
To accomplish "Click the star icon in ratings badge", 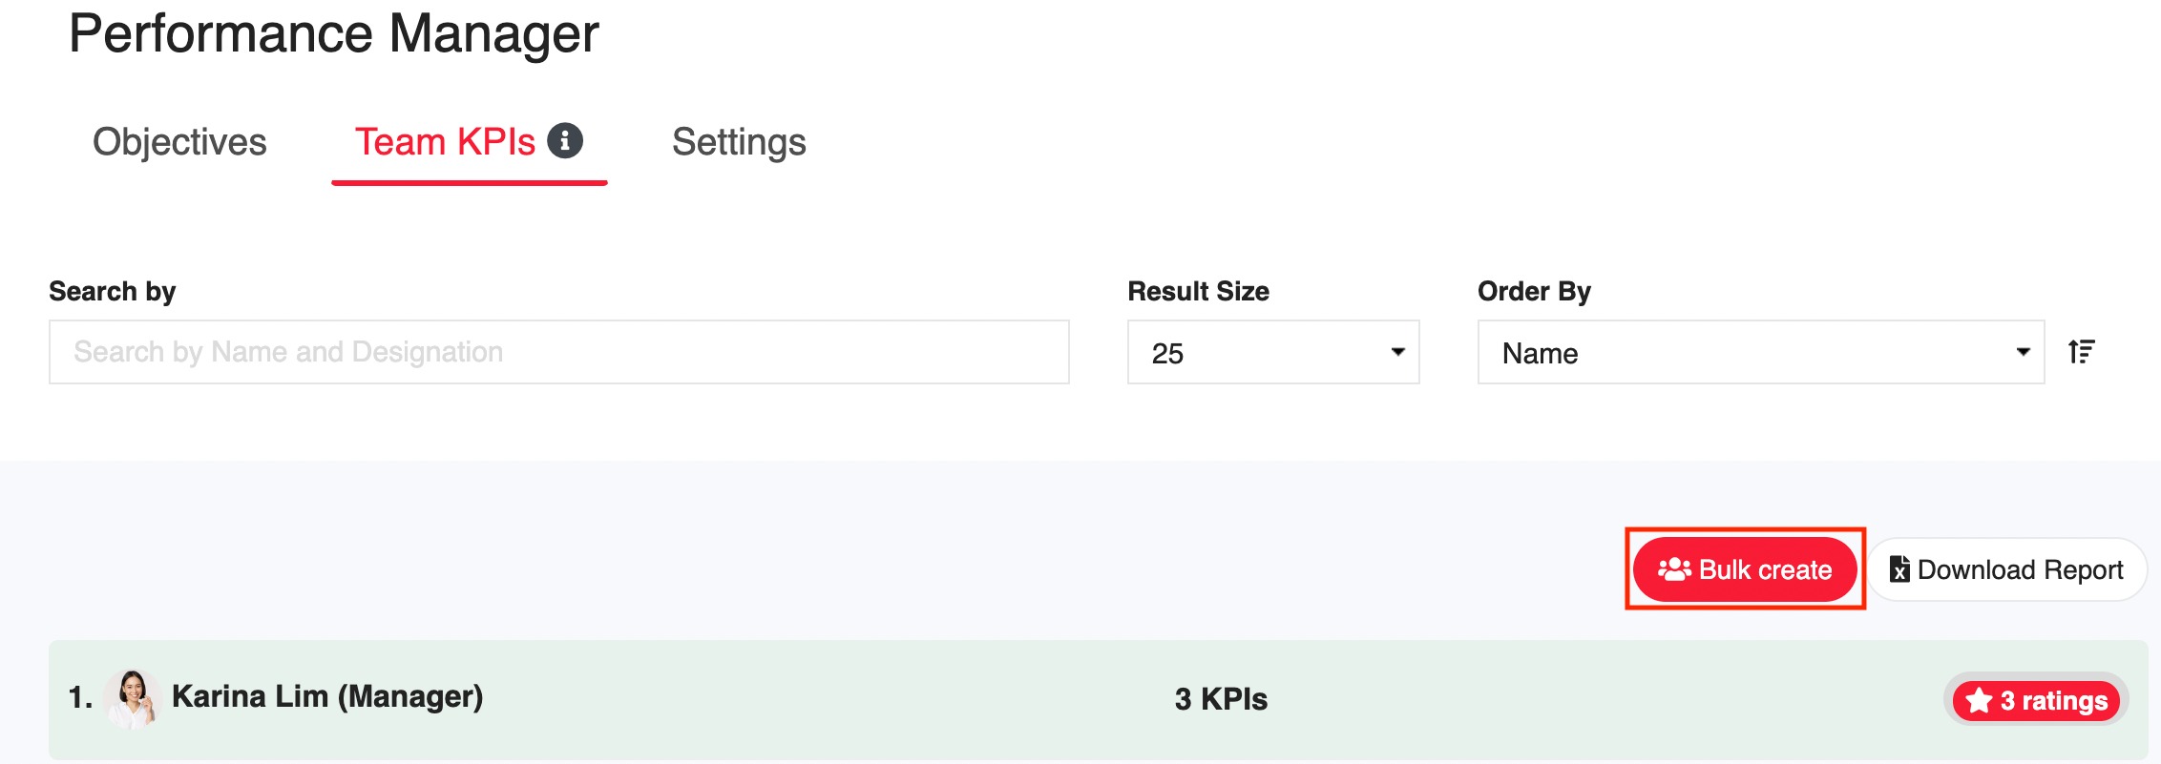I will 1979,701.
